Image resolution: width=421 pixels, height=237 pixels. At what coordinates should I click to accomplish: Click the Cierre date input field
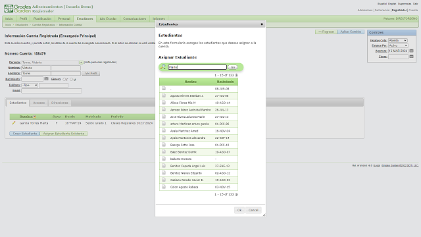pos(398,57)
